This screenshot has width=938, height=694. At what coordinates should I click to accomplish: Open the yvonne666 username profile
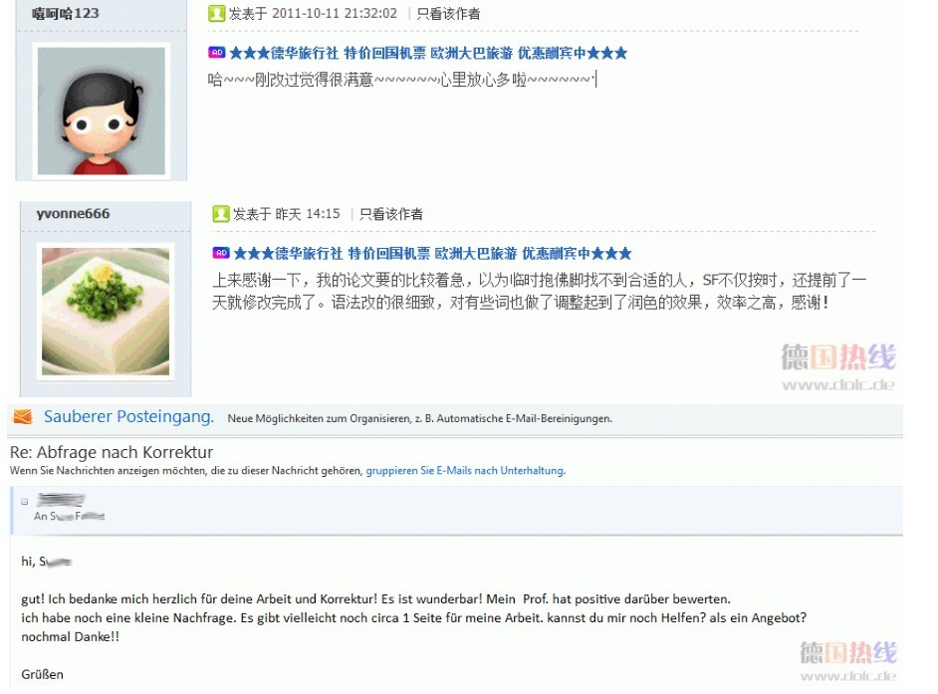73,214
